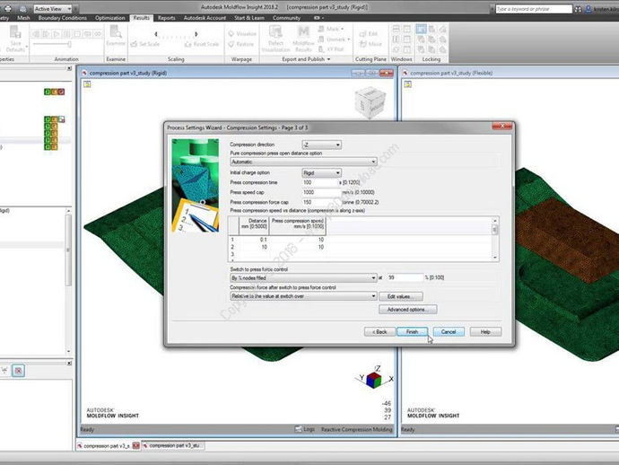The width and height of the screenshot is (619, 465).
Task: Open press open distance option dropdown (Automatic)
Action: (303, 162)
